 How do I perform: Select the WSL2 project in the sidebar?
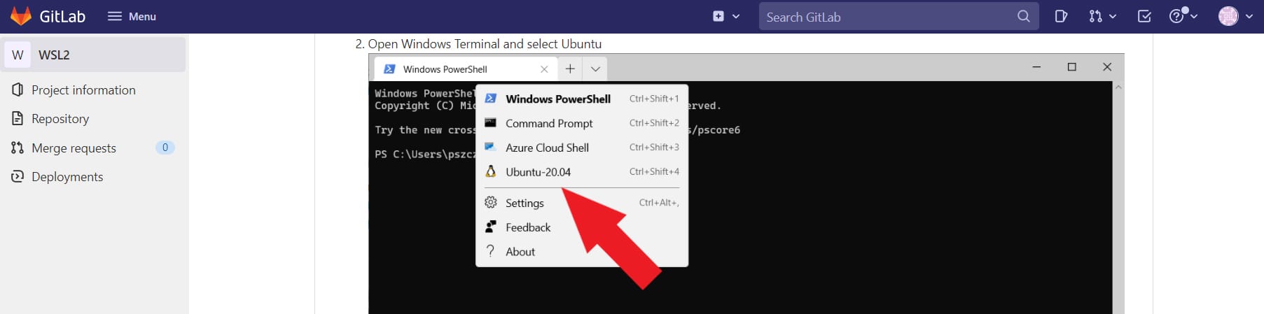click(94, 55)
